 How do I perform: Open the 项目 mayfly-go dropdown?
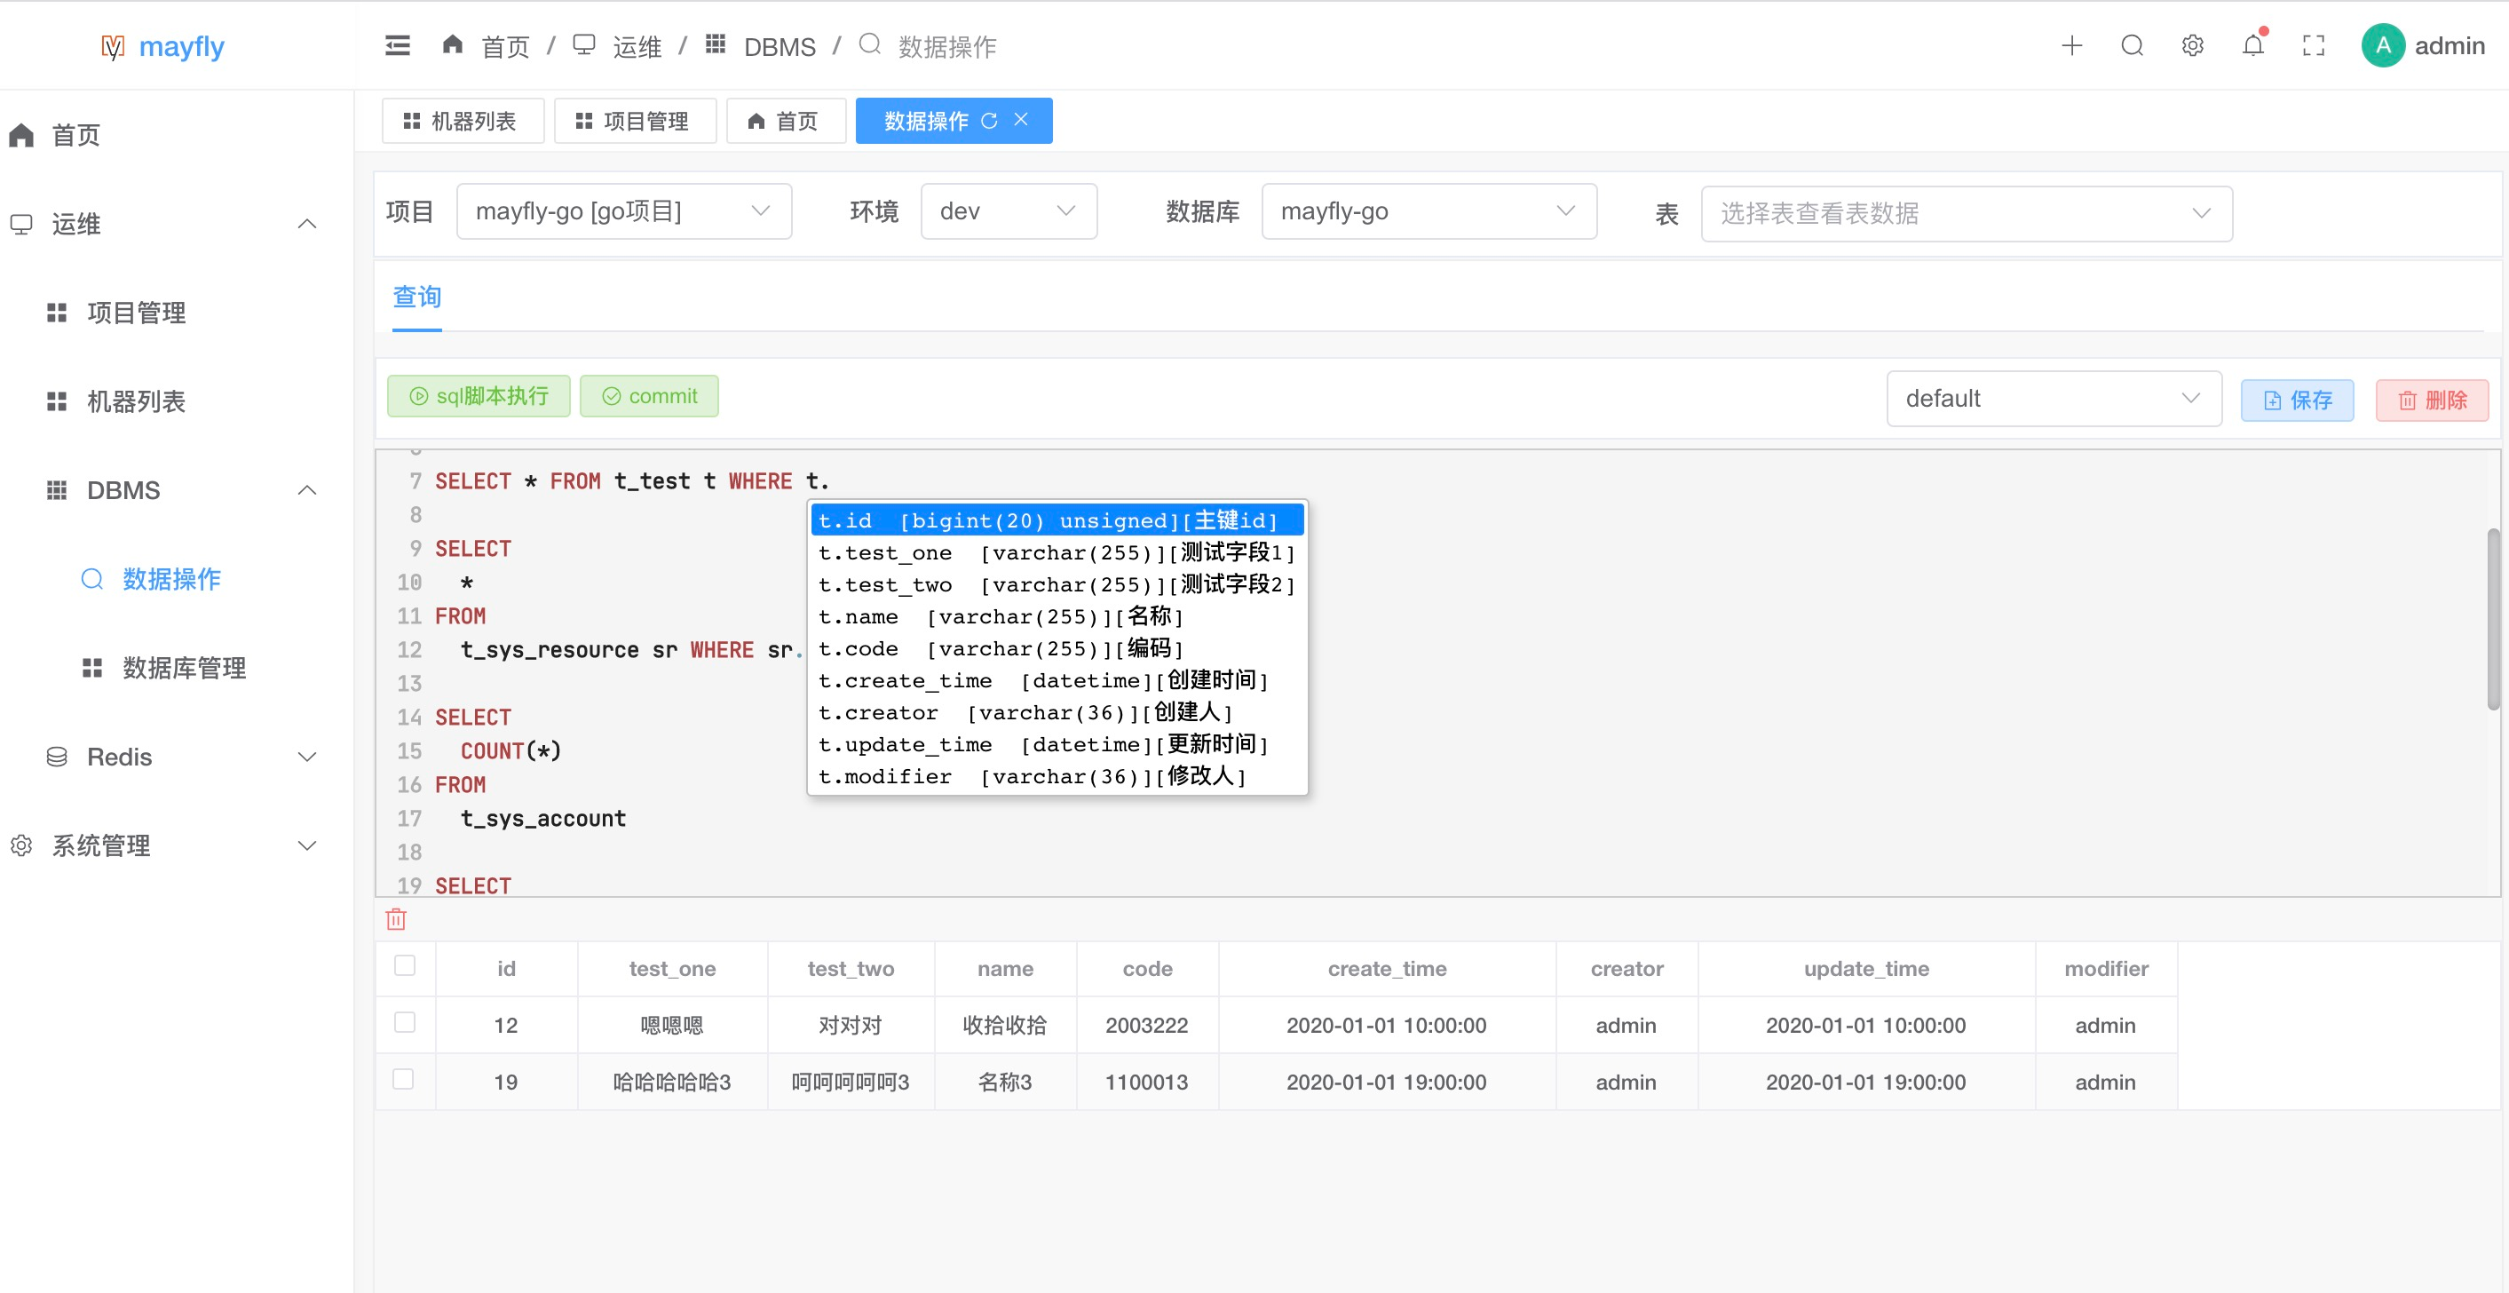tap(623, 211)
